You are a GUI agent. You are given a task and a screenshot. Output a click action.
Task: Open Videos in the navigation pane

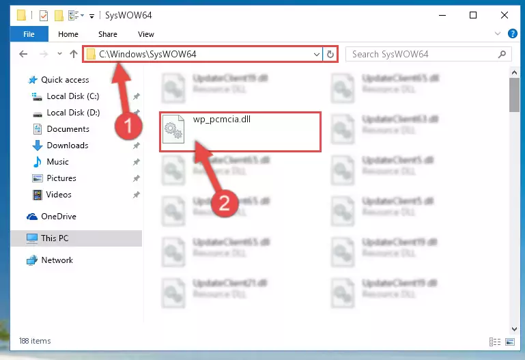(x=59, y=195)
